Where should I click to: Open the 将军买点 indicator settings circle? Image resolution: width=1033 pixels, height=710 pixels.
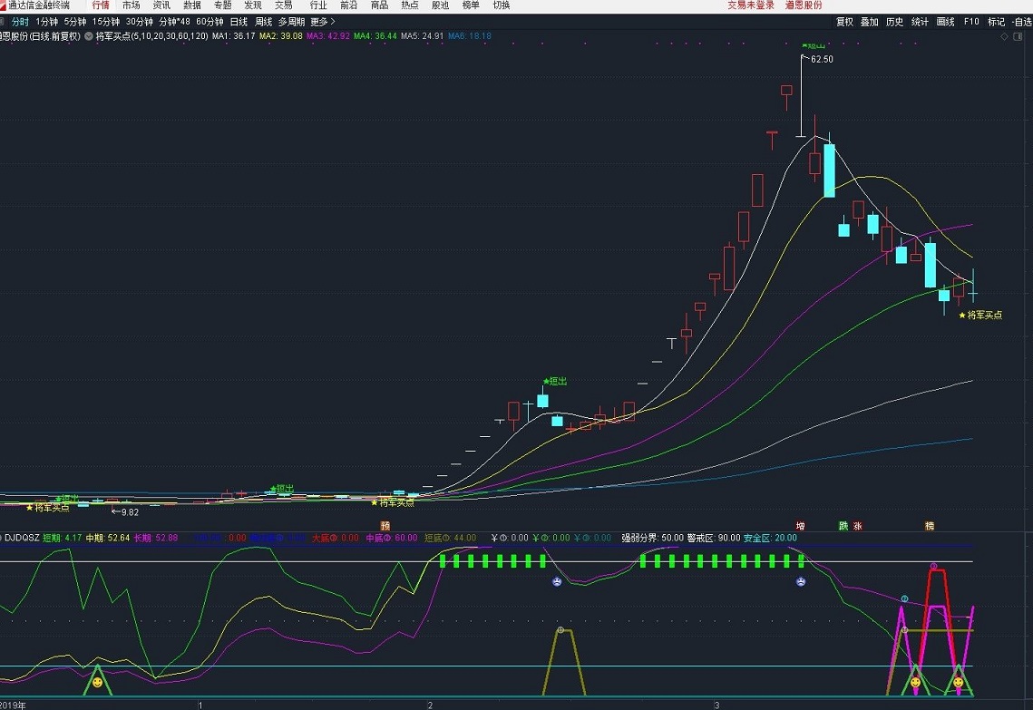(89, 36)
